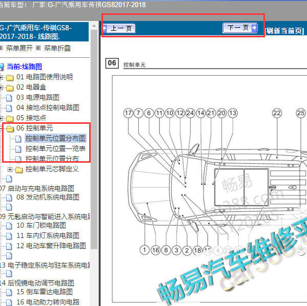Image resolution: width=307 pixels, height=306 pixels.
Task: Click page icon beside 15 倒车雷达电路图
Action: (x=9, y=292)
